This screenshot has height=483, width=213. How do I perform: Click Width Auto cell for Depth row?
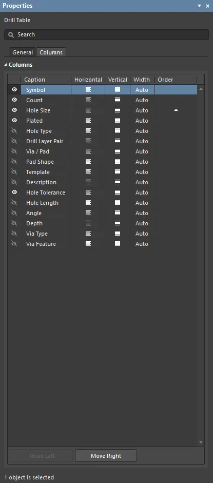(x=142, y=223)
